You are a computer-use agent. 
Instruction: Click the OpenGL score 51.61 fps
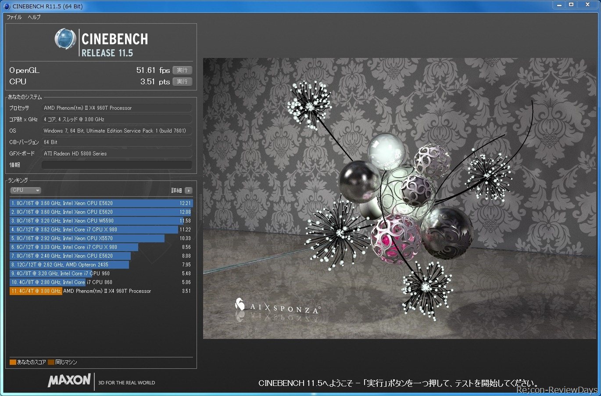pos(153,70)
